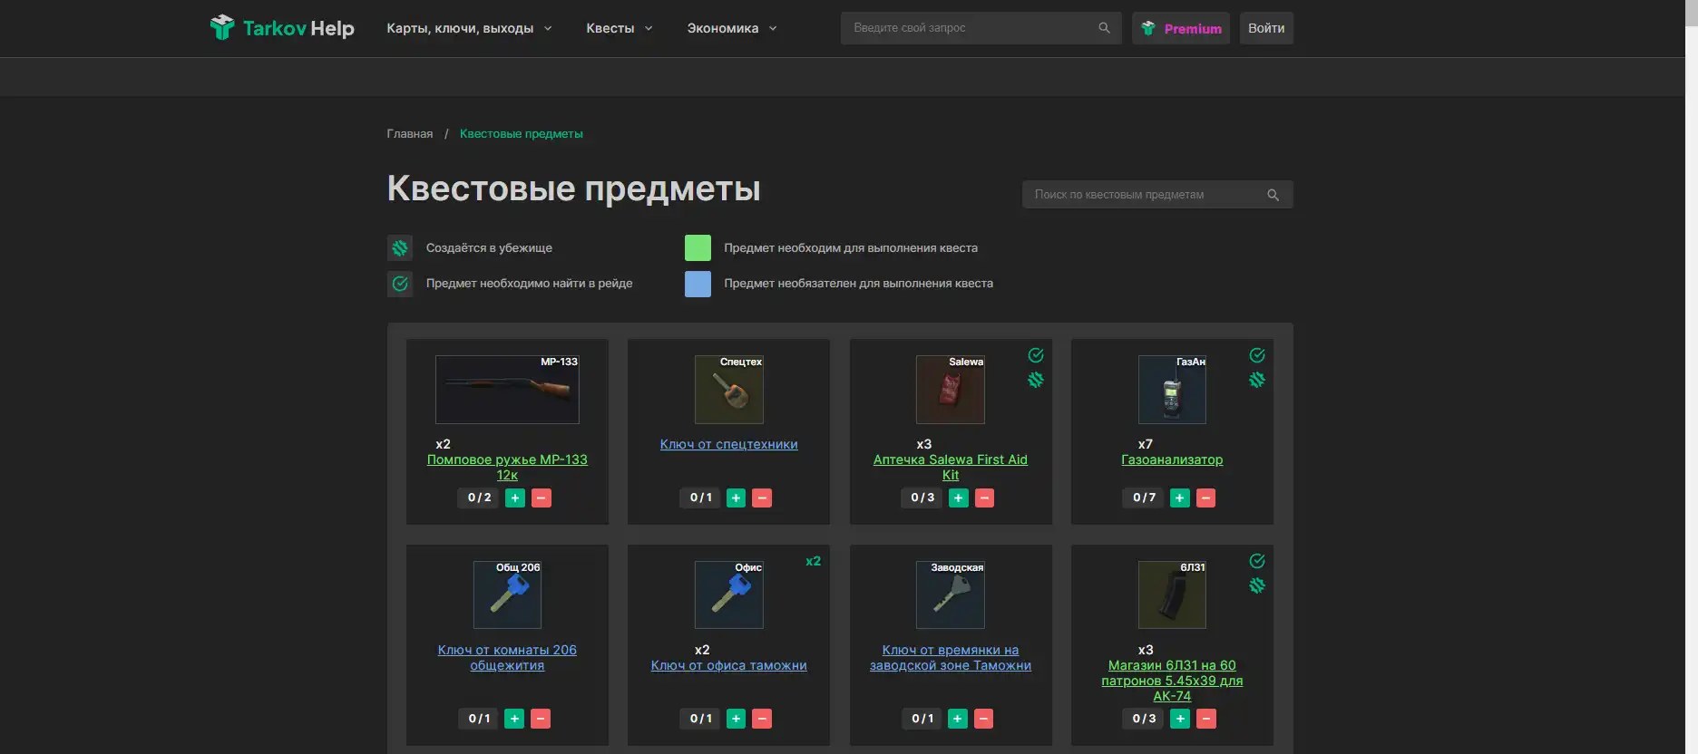Decrease count for Аптечка Salewa

click(x=985, y=498)
